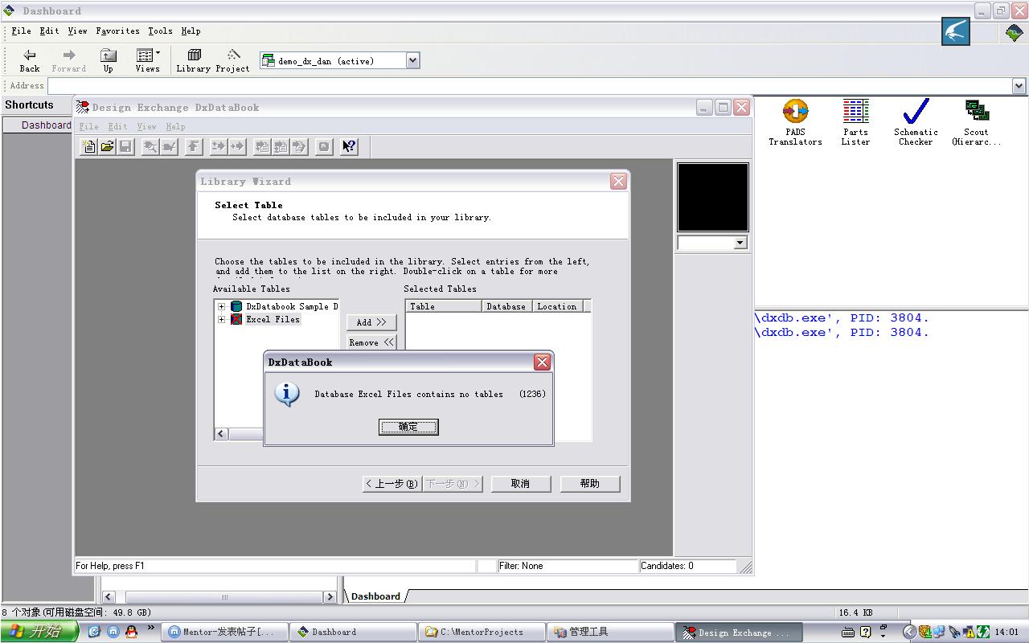1029x643 pixels.
Task: Open the Project icon in Dashboard toolbar
Action: tap(233, 55)
